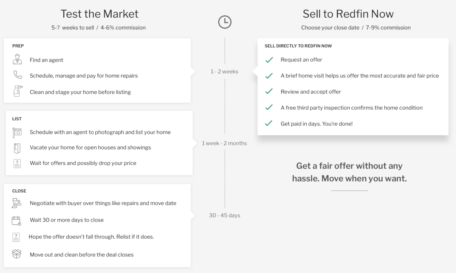Click the calendar icon beside Wait 30 or more days
Image resolution: width=456 pixels, height=273 pixels.
click(16, 221)
